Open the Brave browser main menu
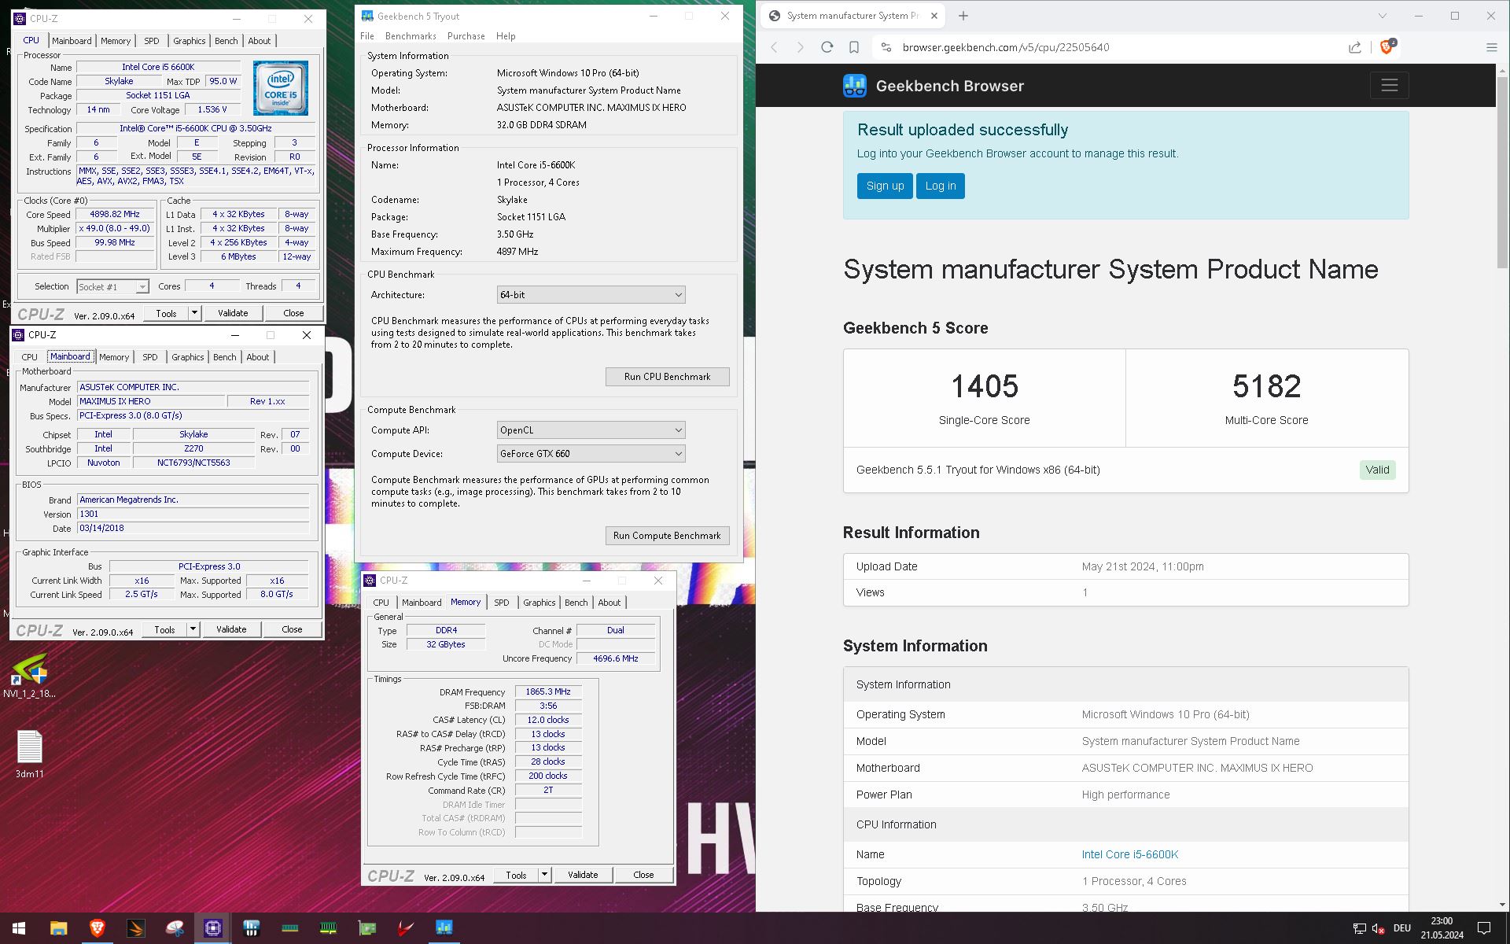1510x944 pixels. pos(1491,47)
